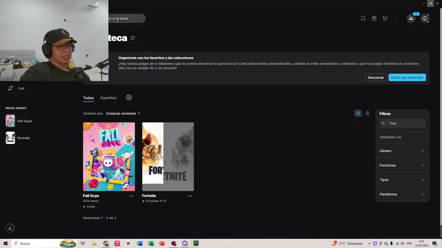
Task: Open microphone tray icon
Action: [x=392, y=244]
